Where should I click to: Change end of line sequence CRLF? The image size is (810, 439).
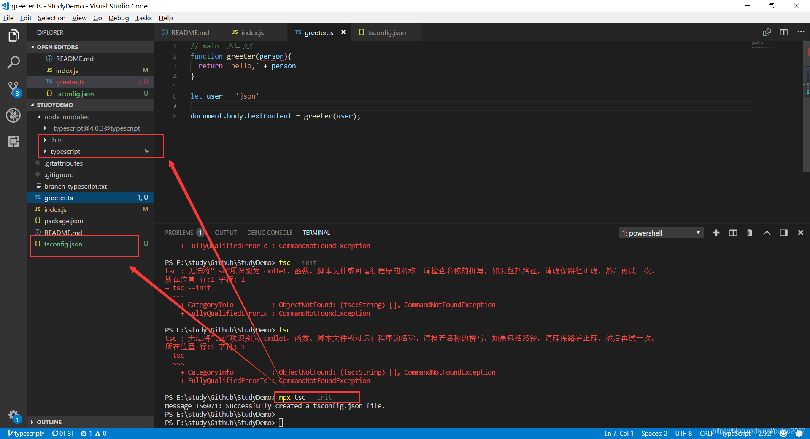click(x=706, y=433)
